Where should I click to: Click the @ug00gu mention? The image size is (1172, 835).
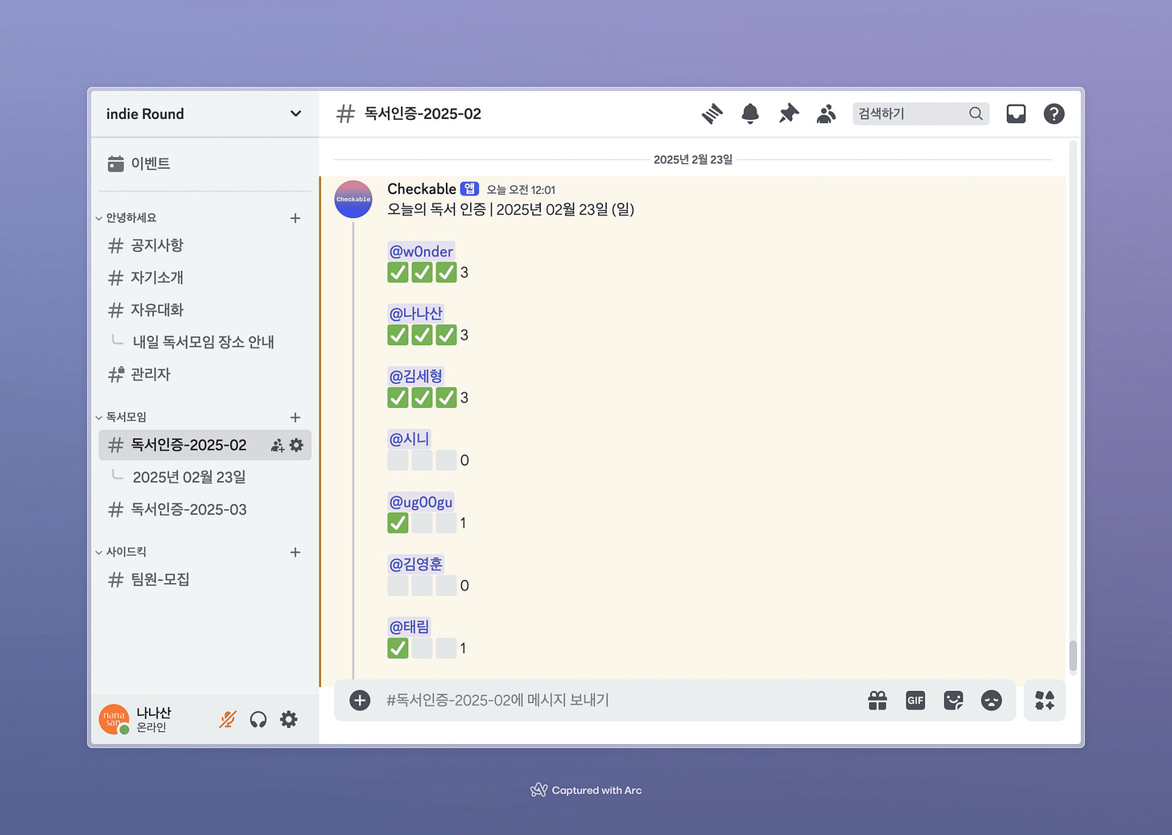click(421, 502)
